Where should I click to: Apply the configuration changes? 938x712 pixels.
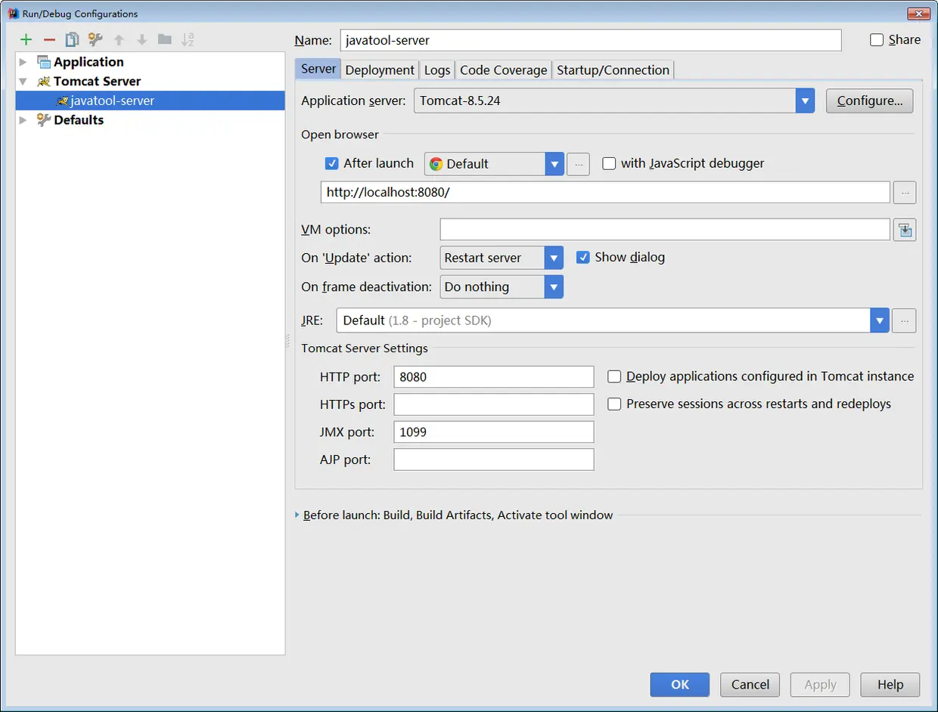click(x=820, y=685)
